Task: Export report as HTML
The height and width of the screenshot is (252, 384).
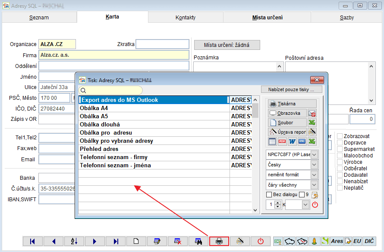Action: click(302, 141)
